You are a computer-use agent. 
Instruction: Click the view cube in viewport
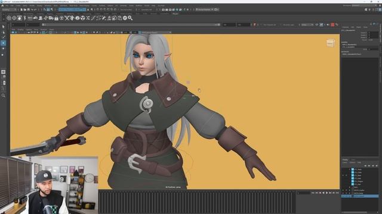click(331, 43)
